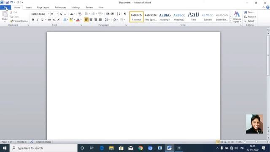Toggle Italic formatting
The image size is (270, 152).
click(x=38, y=20)
